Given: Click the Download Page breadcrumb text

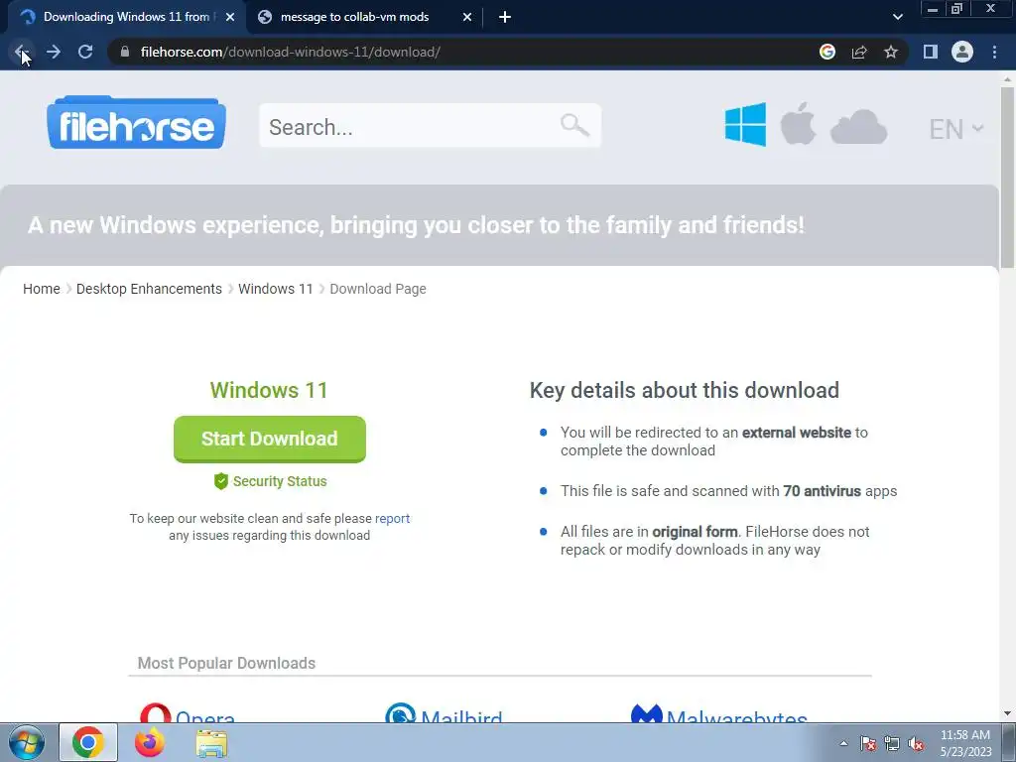Looking at the screenshot, I should tap(378, 289).
